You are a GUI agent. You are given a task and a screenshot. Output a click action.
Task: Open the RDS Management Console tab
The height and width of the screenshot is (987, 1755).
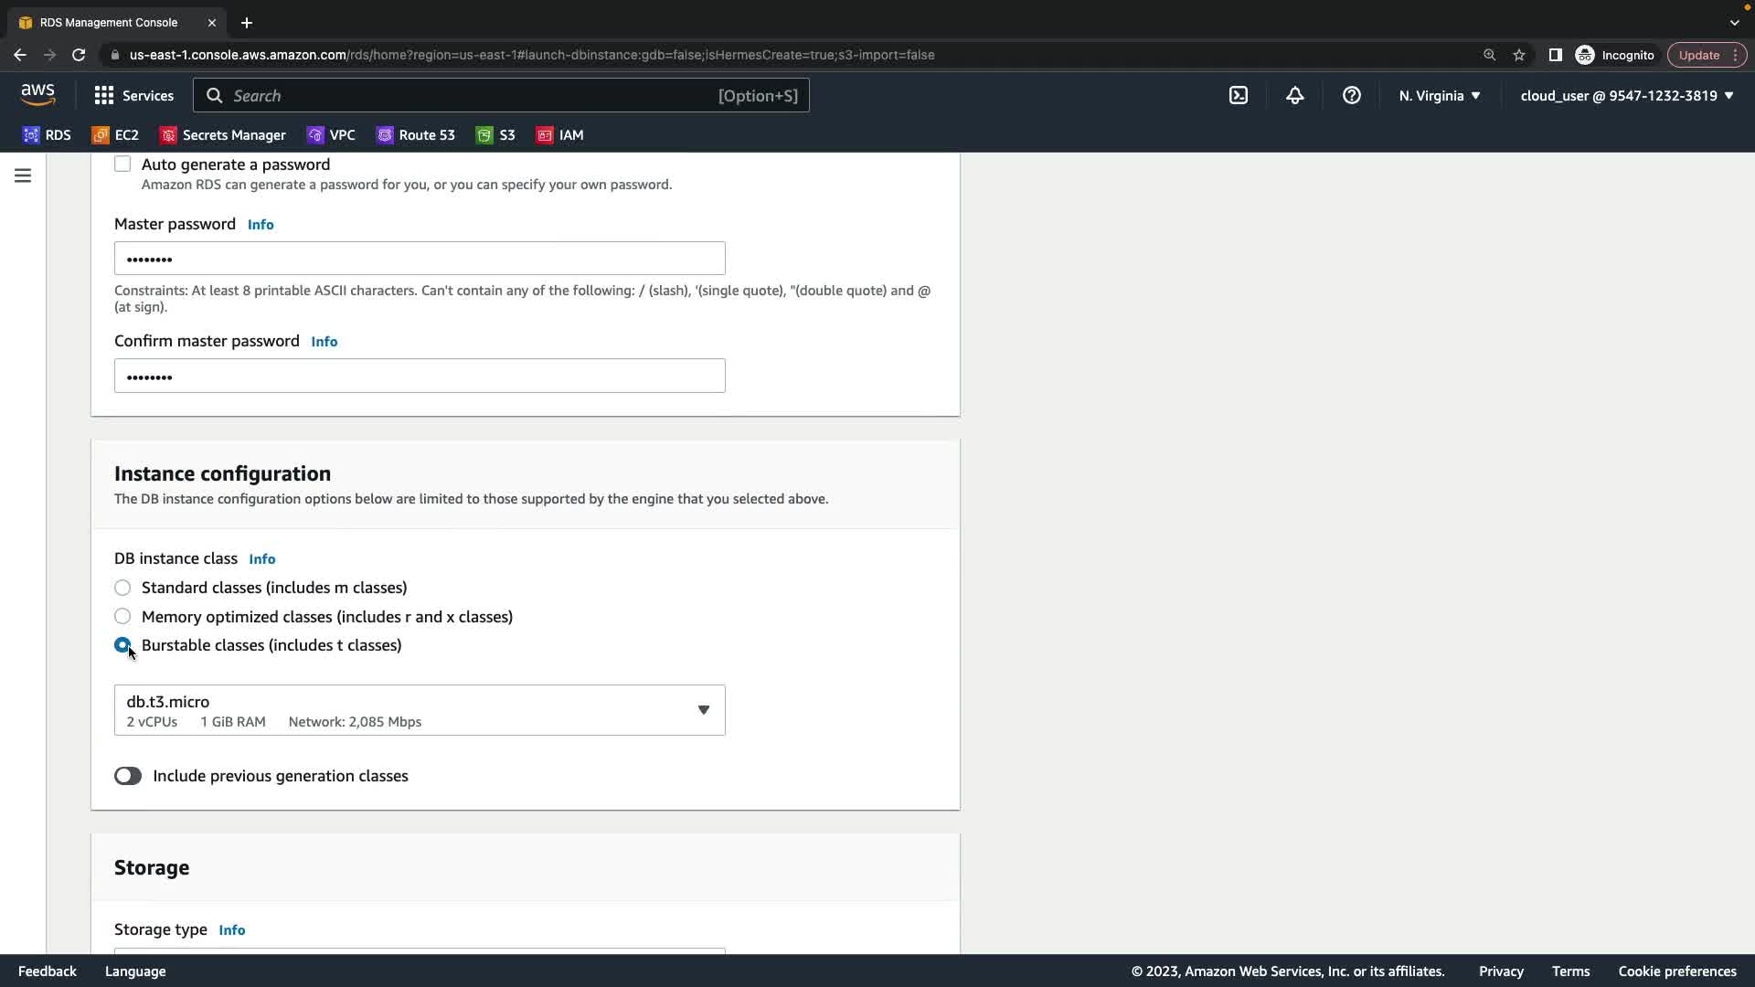pos(109,22)
